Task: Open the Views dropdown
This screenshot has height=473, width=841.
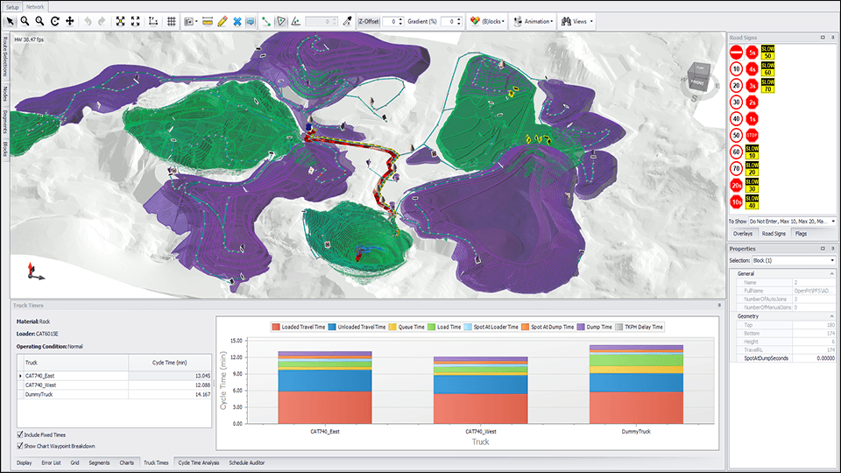Action: [x=579, y=20]
